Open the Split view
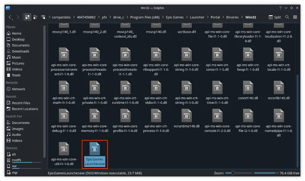Screen dimensions: 305x181 (274, 17)
